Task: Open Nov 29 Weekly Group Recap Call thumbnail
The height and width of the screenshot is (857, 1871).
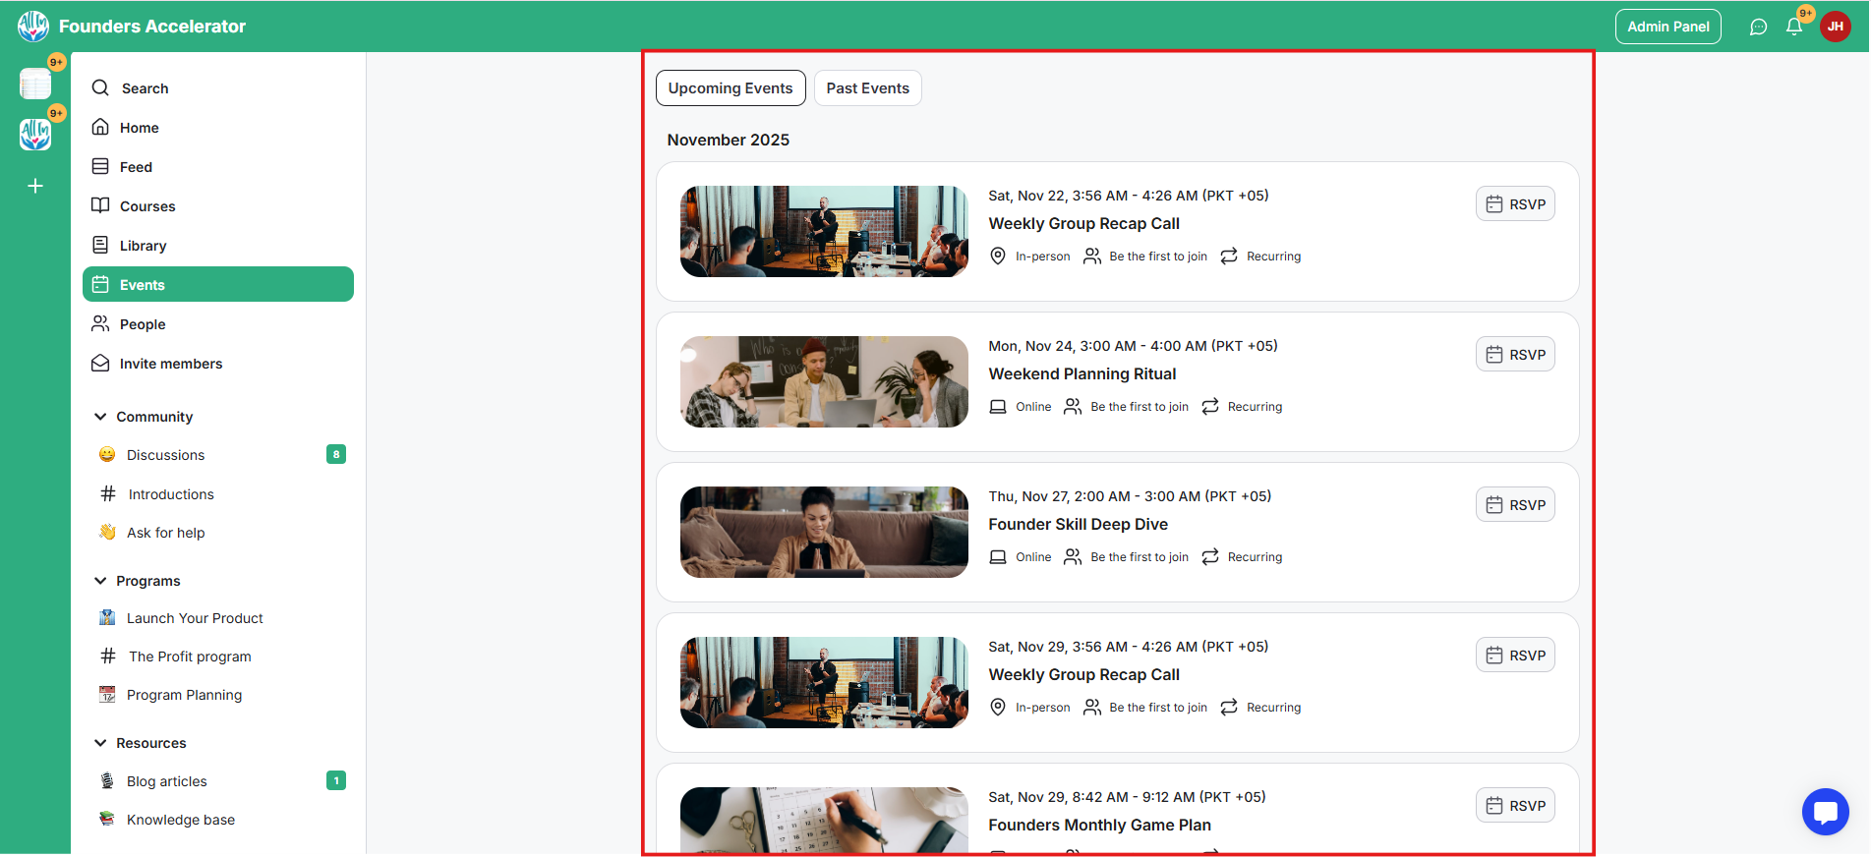Action: [824, 682]
